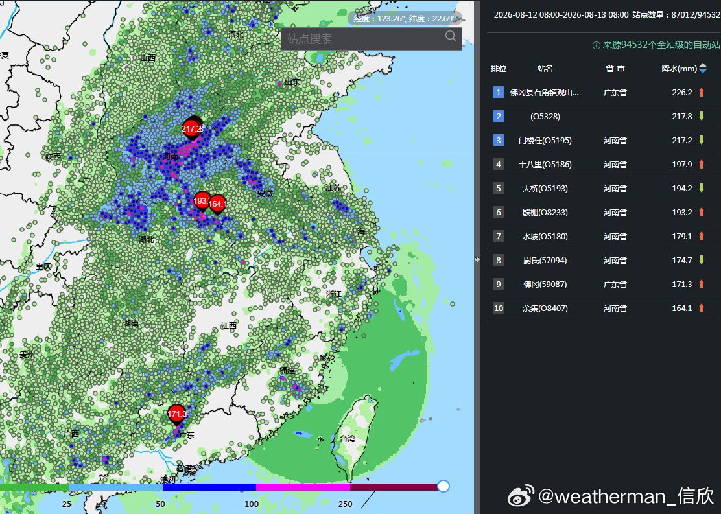
Task: Click the date range text at top
Action: 561,15
